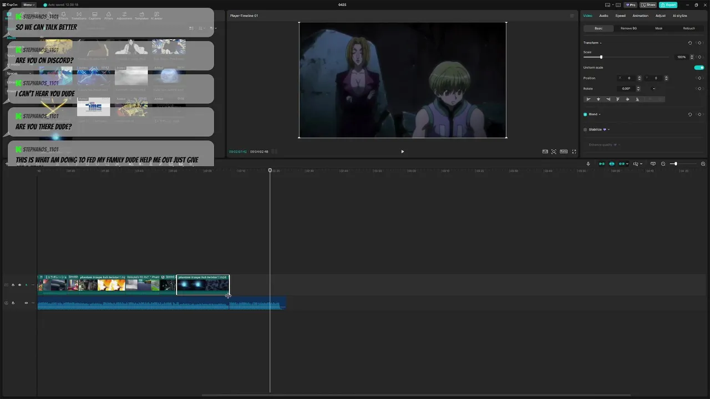Toggle preview fullscreen
This screenshot has height=399, width=710.
pyautogui.click(x=574, y=151)
